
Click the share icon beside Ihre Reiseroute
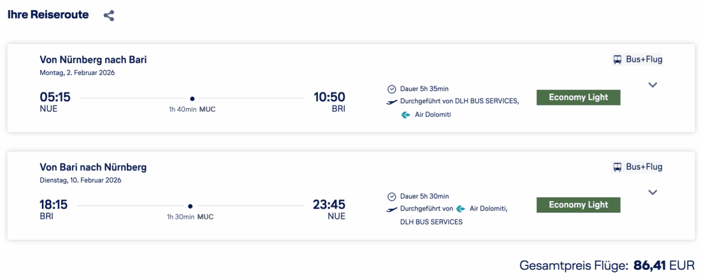(x=109, y=16)
